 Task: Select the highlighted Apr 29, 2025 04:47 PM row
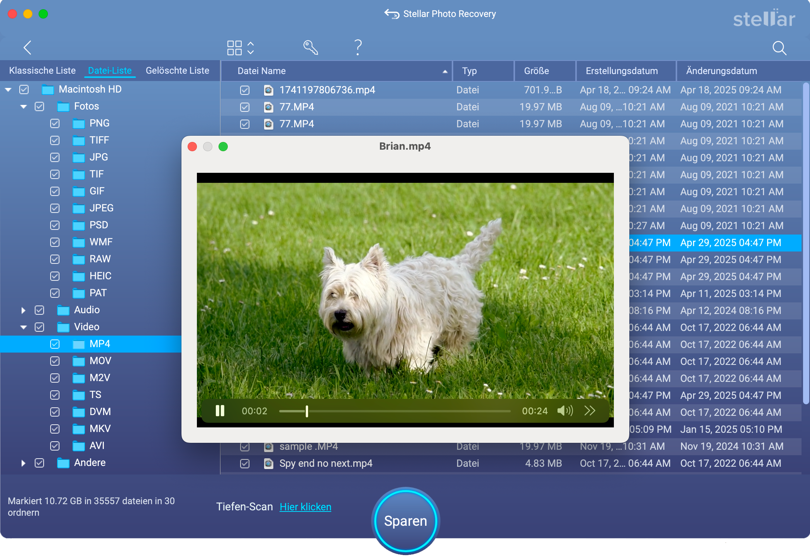715,243
